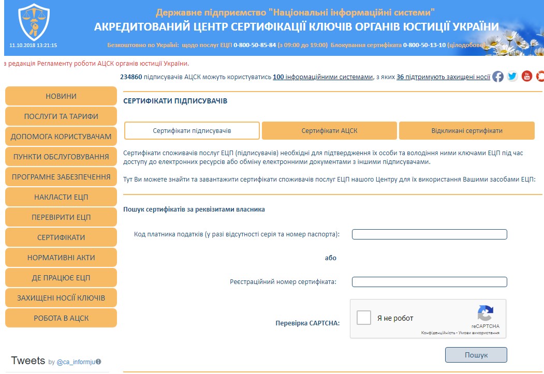This screenshot has width=544, height=374.
Task: Click the reCAPTCHA logo
Action: [x=485, y=313]
